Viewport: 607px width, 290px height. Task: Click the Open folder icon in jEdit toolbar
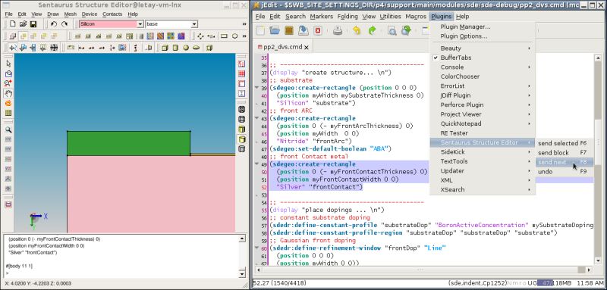(275, 30)
